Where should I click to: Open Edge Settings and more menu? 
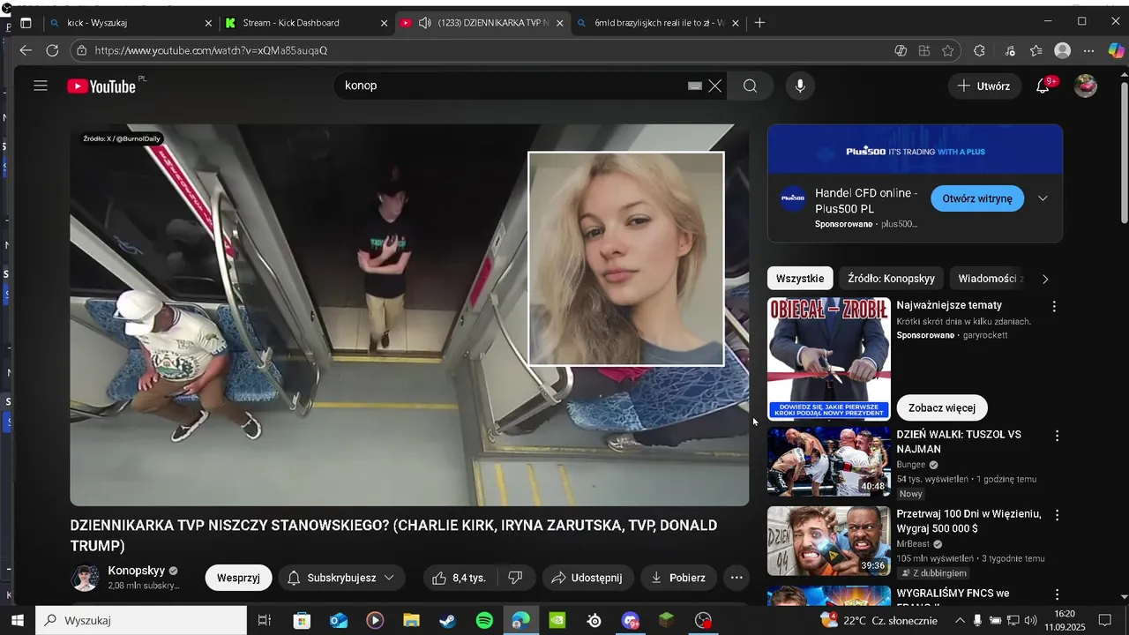click(x=1089, y=50)
